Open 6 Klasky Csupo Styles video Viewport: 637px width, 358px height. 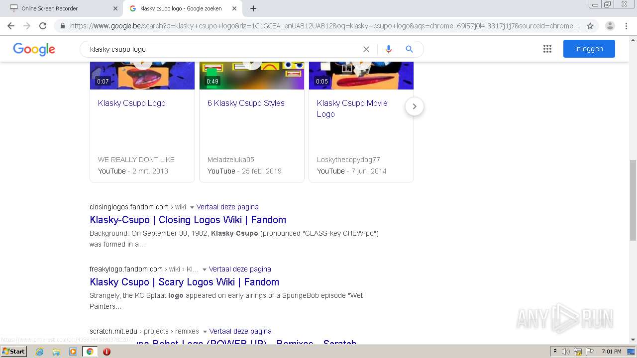coord(246,103)
